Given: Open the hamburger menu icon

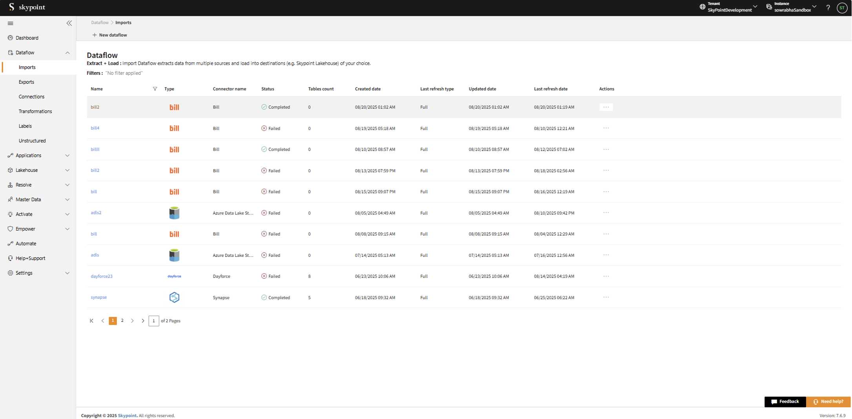Looking at the screenshot, I should (x=11, y=23).
